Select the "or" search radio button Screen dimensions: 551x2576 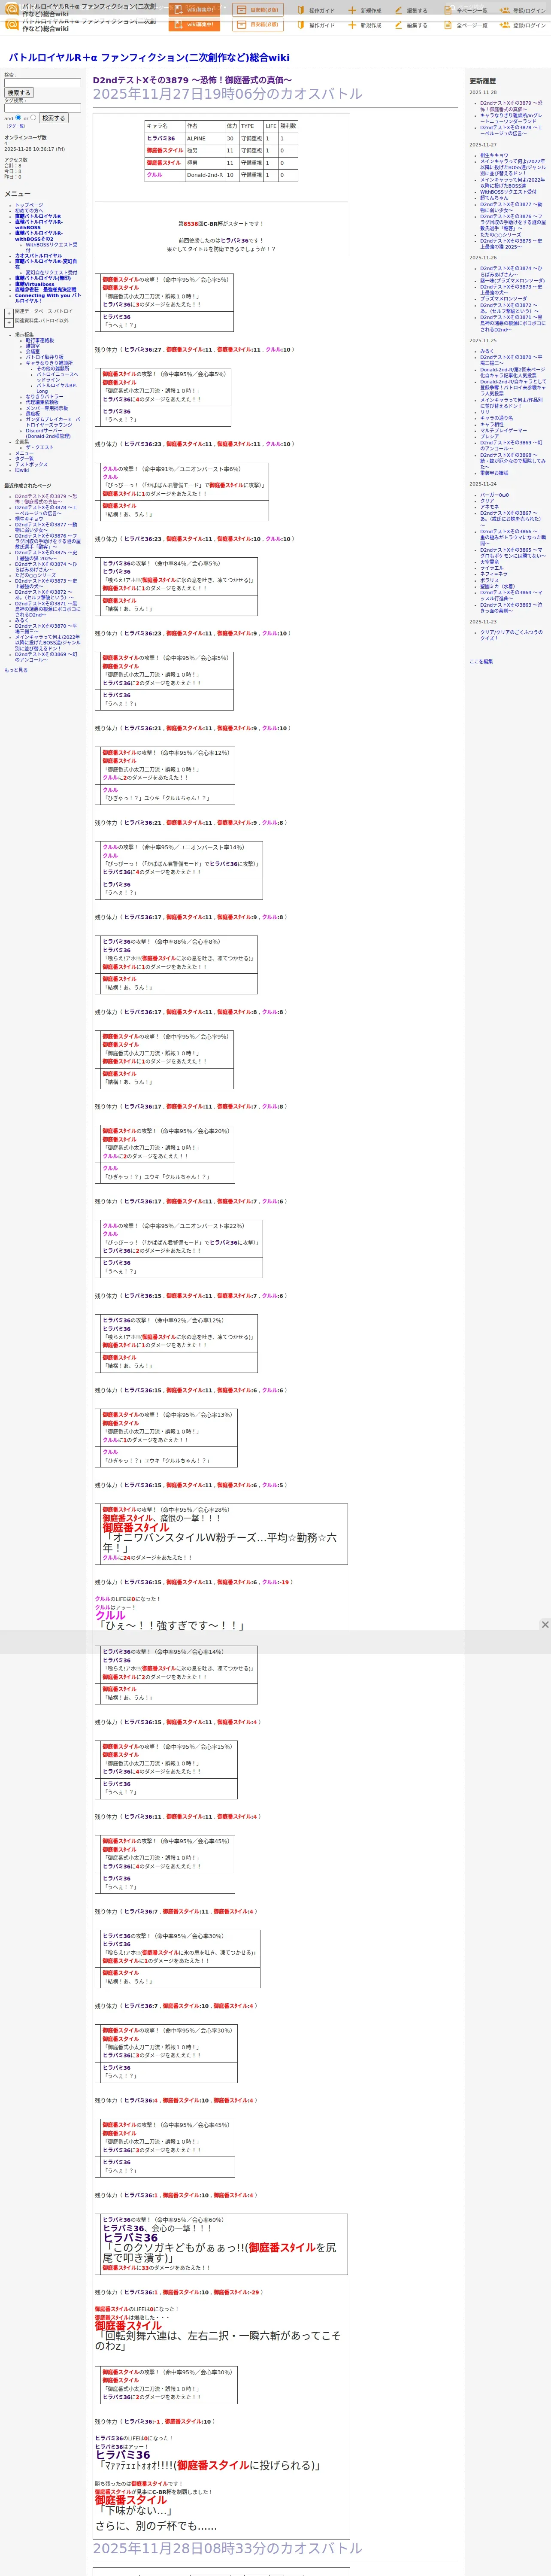pos(33,117)
